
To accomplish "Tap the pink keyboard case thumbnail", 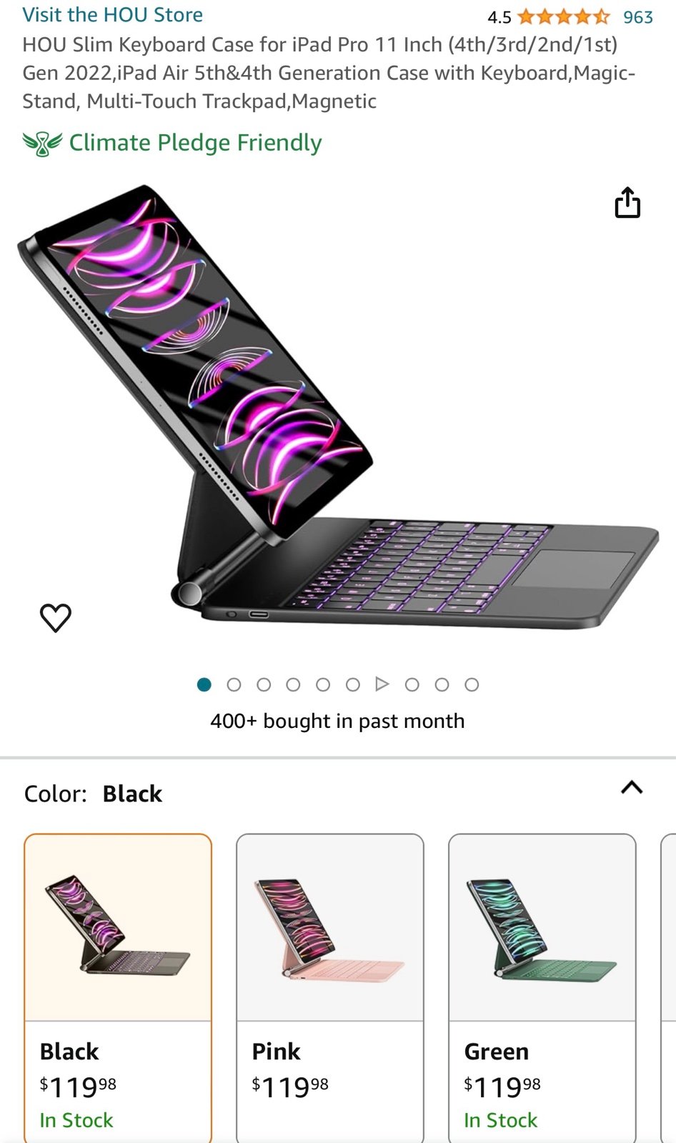I will coord(329,929).
